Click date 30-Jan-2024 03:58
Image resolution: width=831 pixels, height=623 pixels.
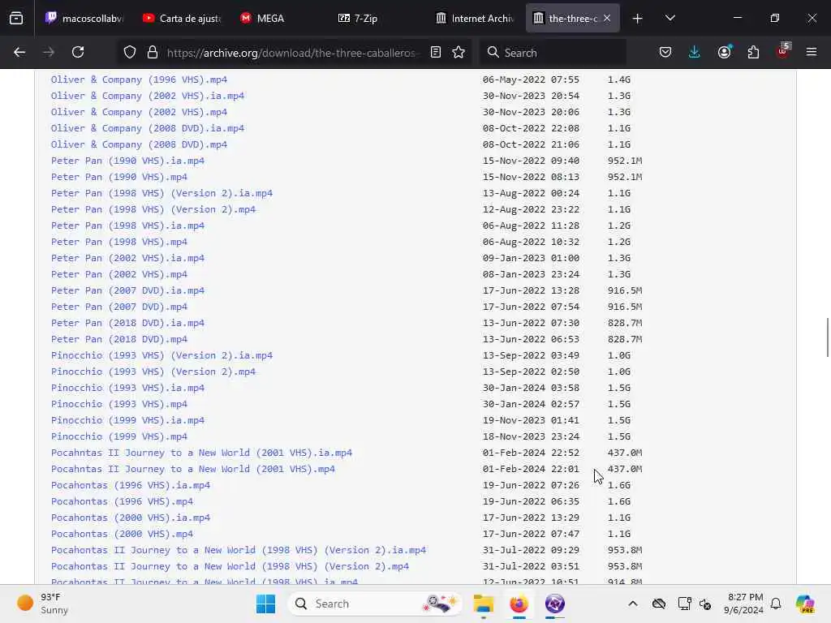pyautogui.click(x=531, y=388)
